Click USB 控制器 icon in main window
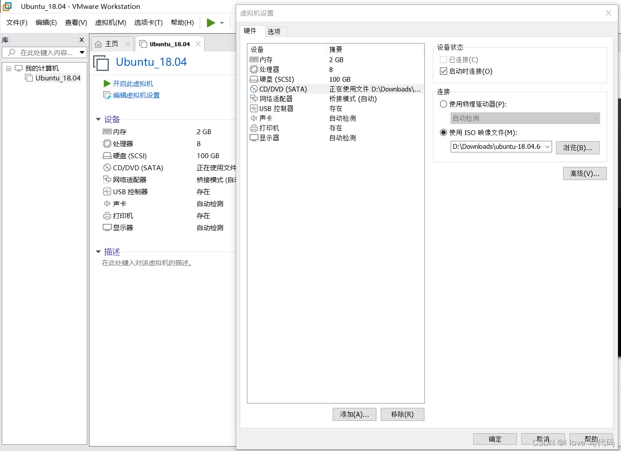Image resolution: width=621 pixels, height=451 pixels. [x=107, y=192]
